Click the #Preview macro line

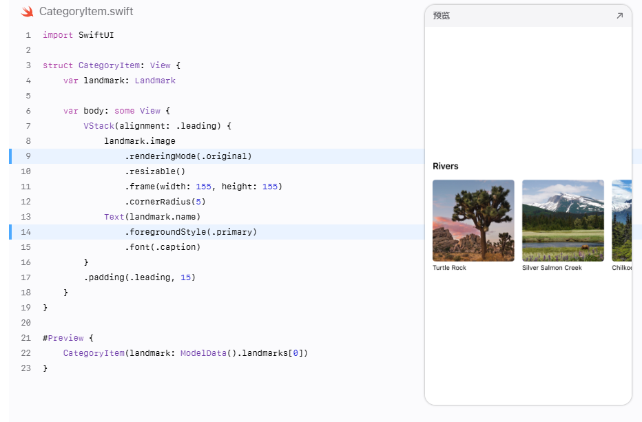click(x=68, y=338)
